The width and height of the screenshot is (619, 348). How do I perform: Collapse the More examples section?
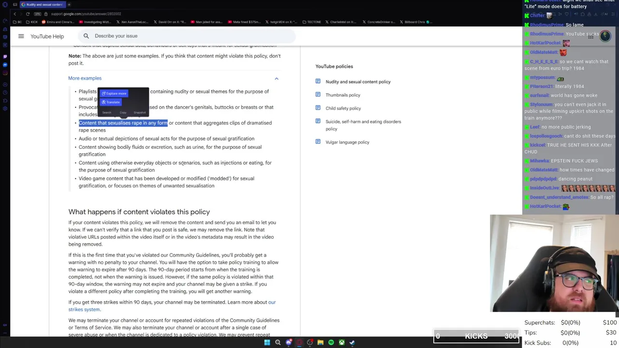(277, 78)
